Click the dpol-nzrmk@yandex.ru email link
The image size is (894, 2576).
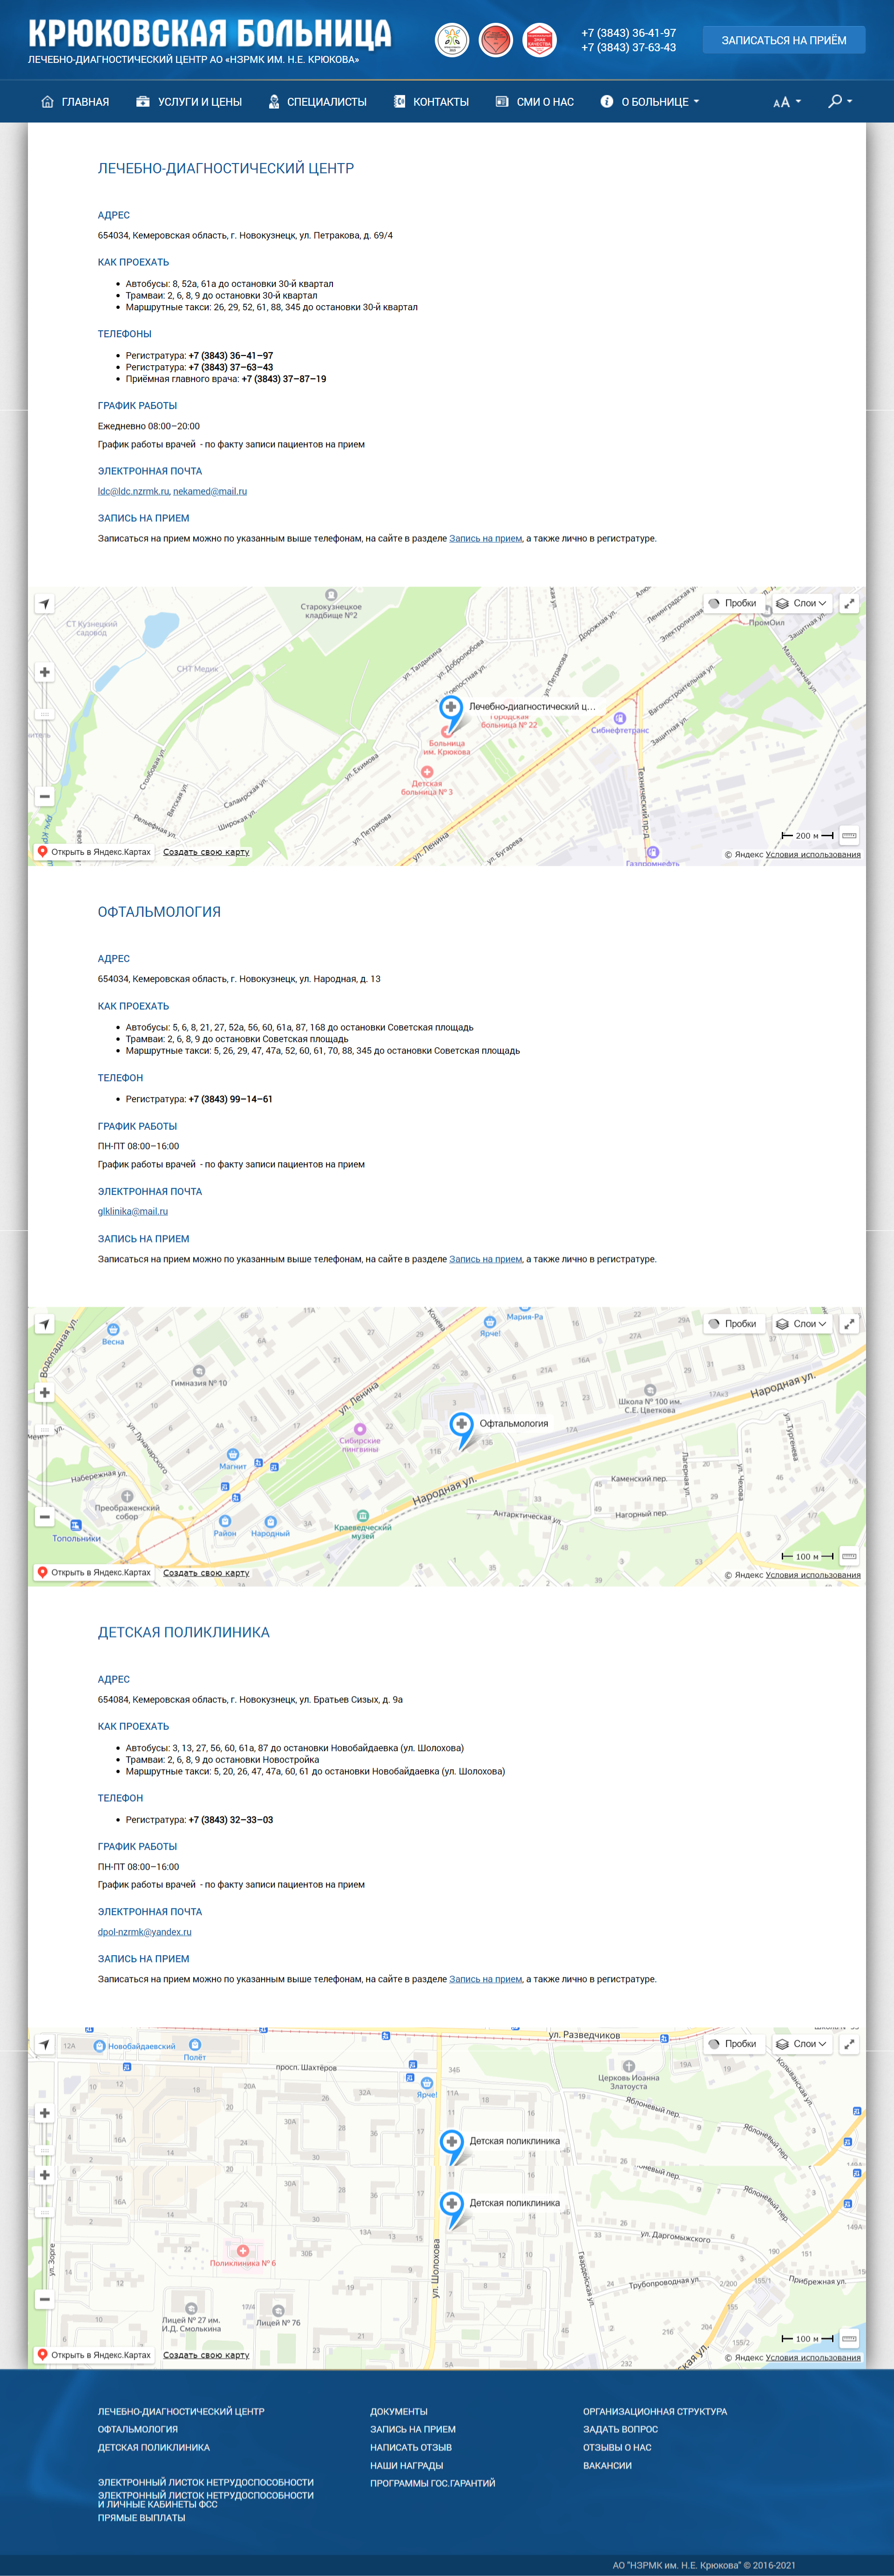145,1932
